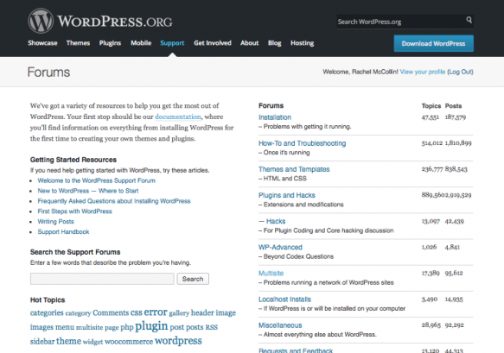
Task: Click the Download WordPress button
Action: 434,43
